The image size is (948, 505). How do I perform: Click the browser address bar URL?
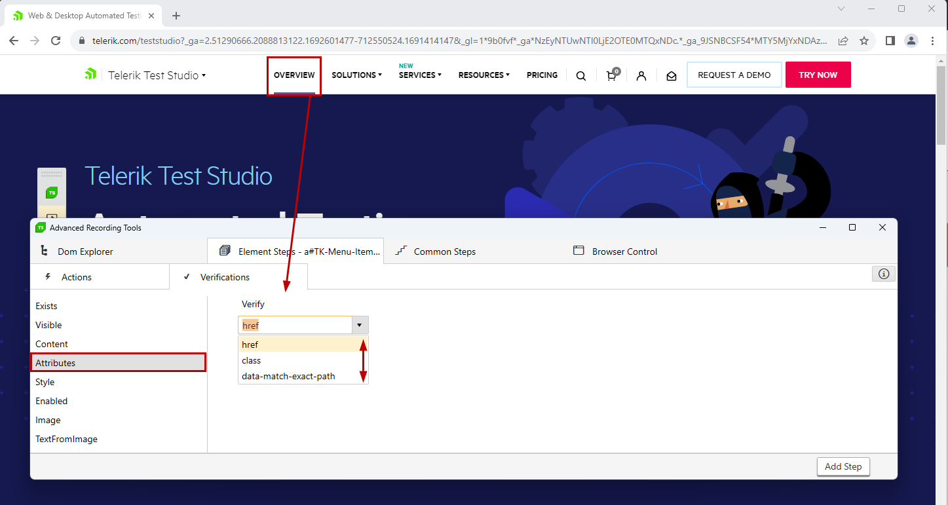(x=460, y=41)
